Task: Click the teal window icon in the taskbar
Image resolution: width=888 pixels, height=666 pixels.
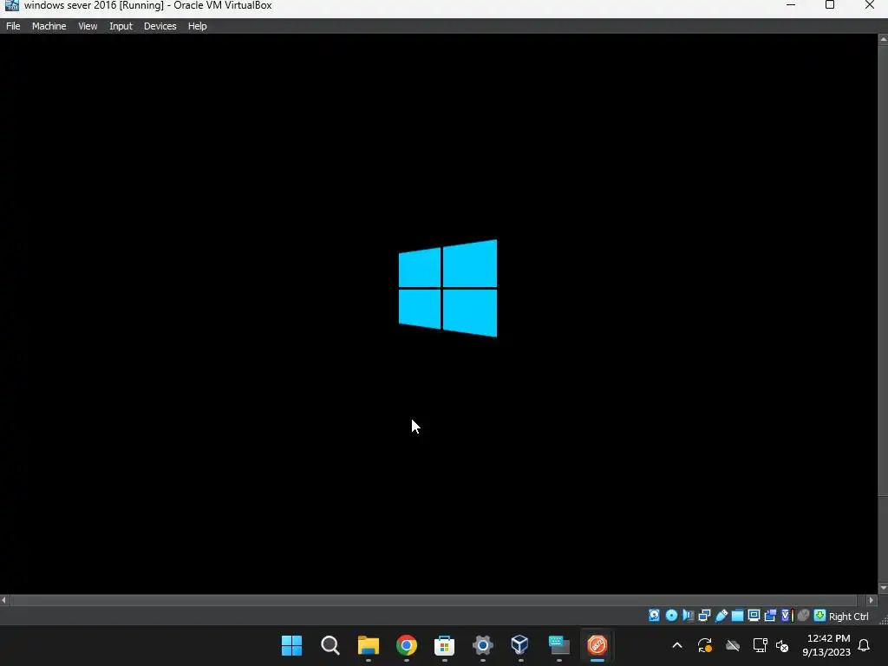Action: tap(559, 645)
